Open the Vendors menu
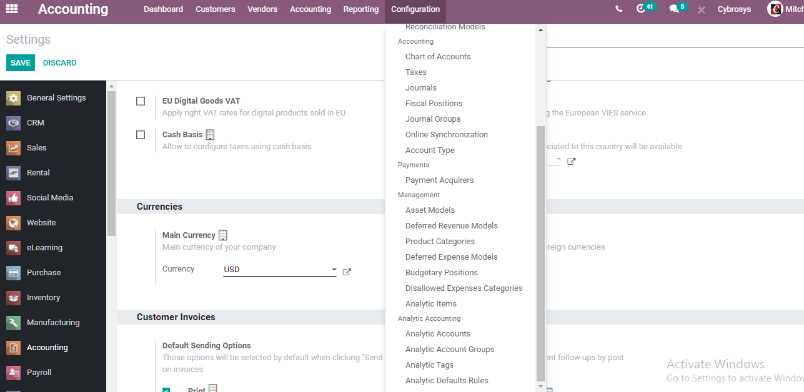The width and height of the screenshot is (804, 392). (x=262, y=9)
